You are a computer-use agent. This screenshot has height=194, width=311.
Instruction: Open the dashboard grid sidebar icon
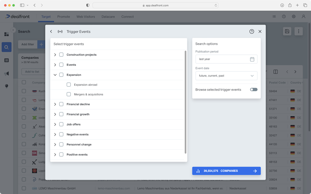click(x=7, y=34)
